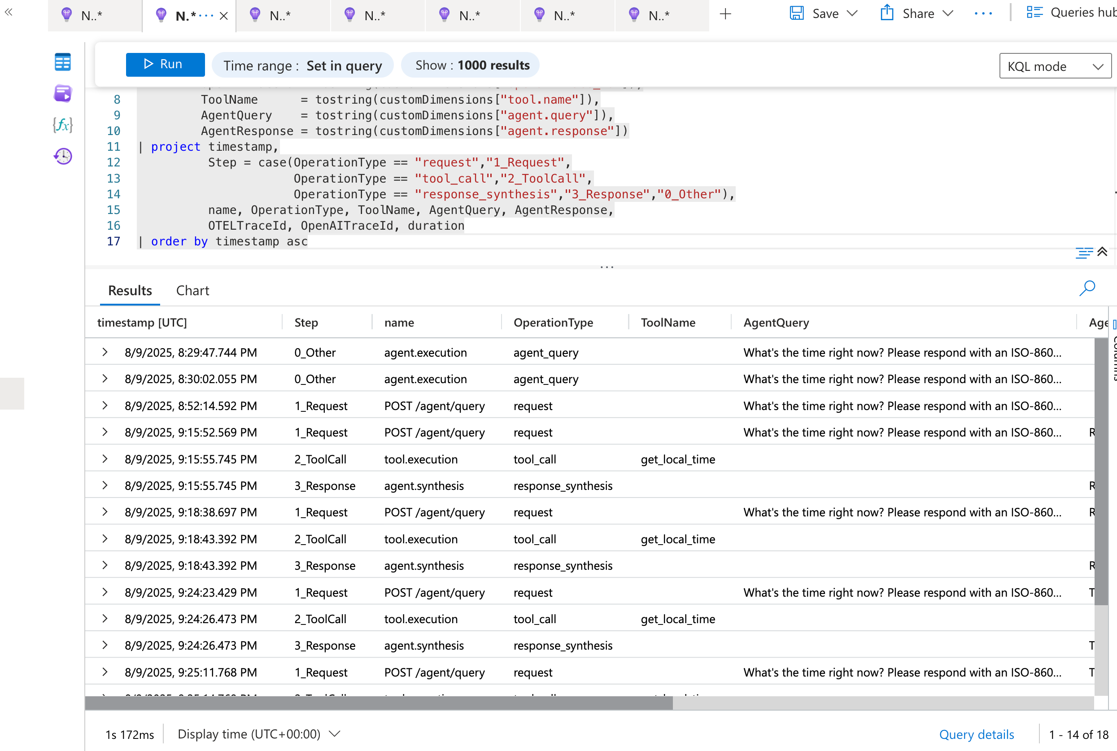Screen dimensions: 1117x751
Task: Select the fifth query tab
Action: [x=472, y=16]
